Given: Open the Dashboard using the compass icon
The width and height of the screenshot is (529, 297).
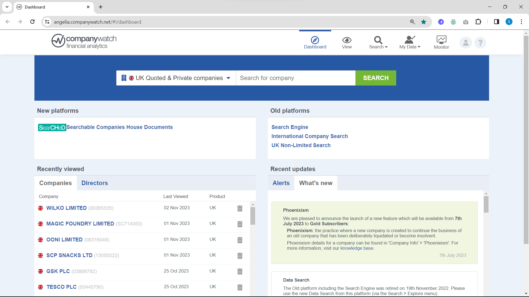Looking at the screenshot, I should coord(315,40).
